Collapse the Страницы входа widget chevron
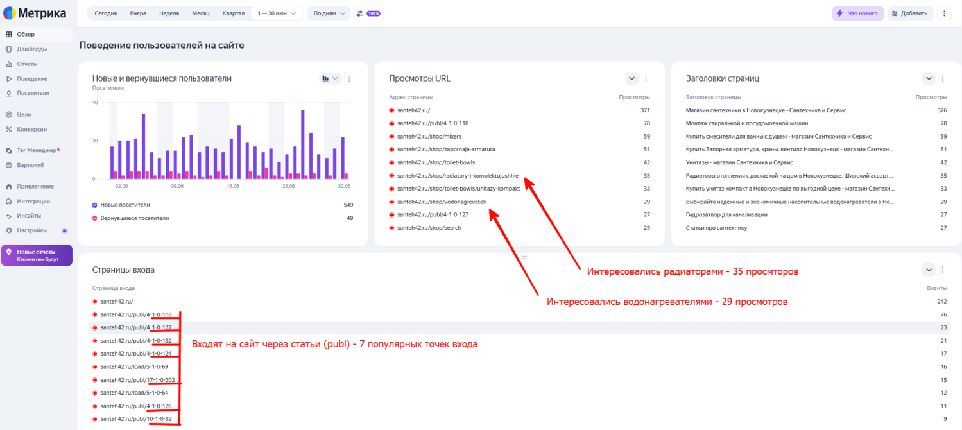Viewport: 962px width, 430px height. (929, 270)
